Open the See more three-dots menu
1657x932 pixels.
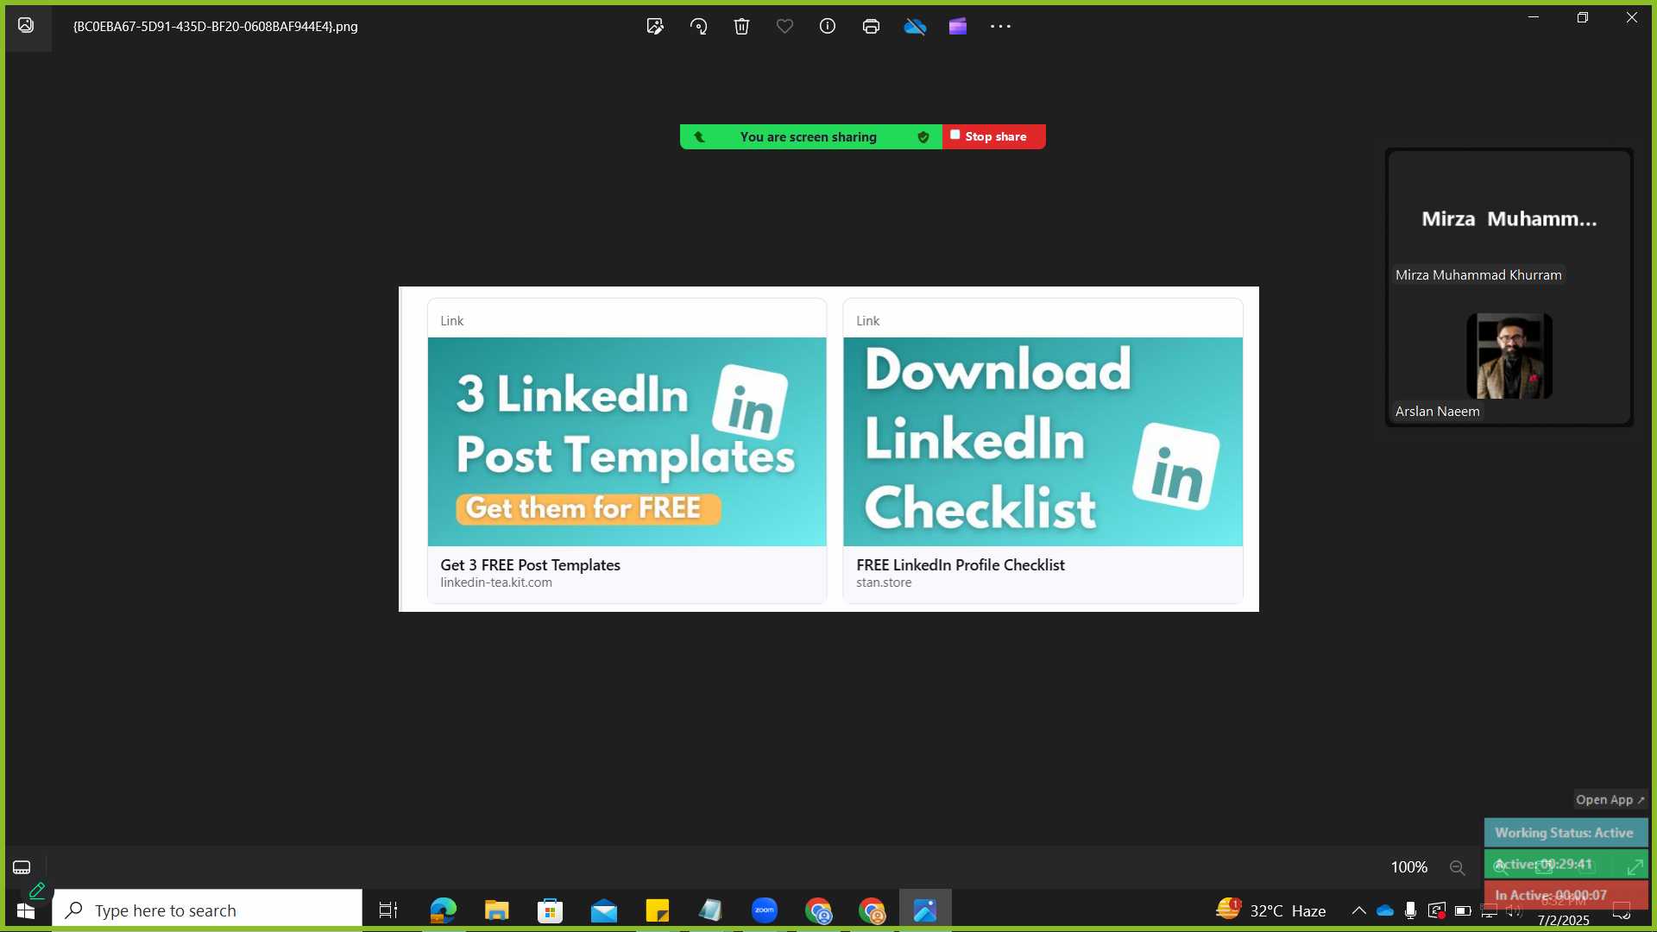(1000, 26)
